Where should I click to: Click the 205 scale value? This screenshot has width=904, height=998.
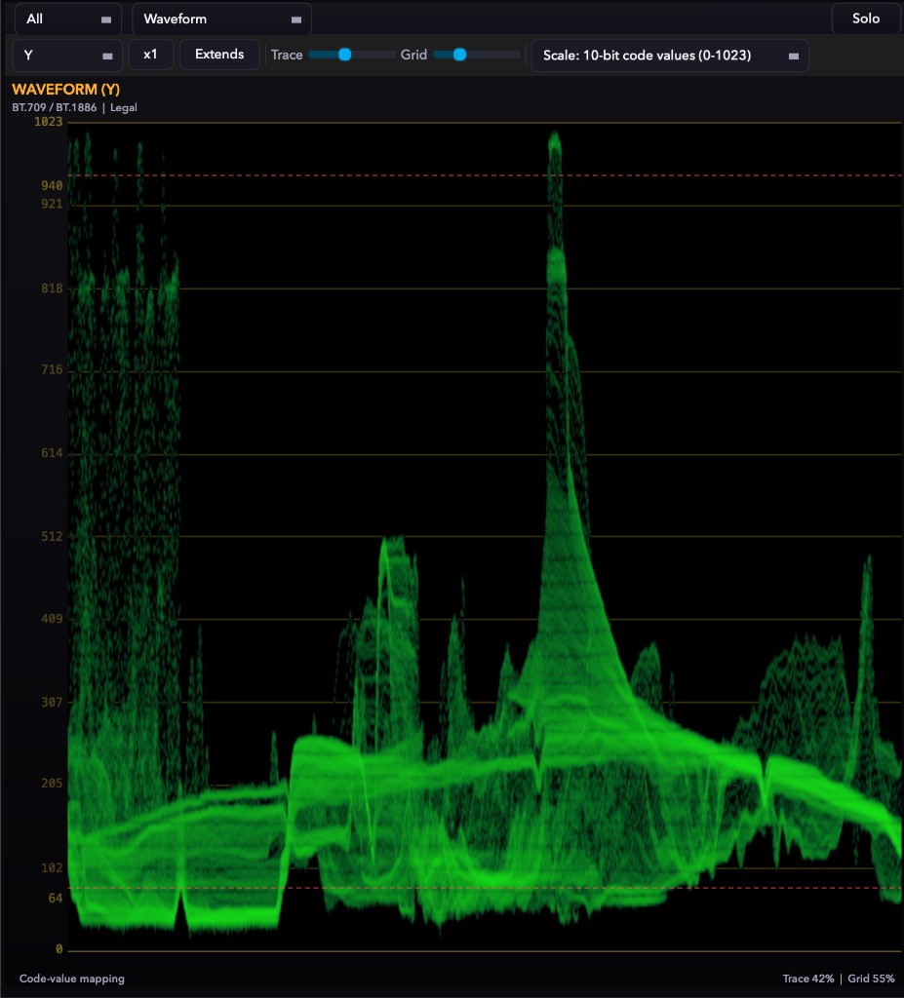tap(52, 784)
